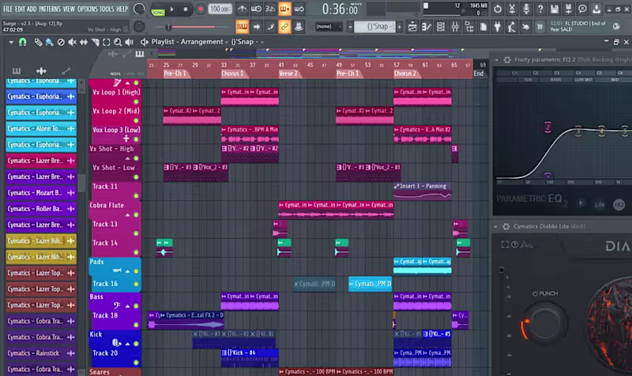Toggle playlist magnet snap icon
This screenshot has width=632, height=376.
coord(23,42)
